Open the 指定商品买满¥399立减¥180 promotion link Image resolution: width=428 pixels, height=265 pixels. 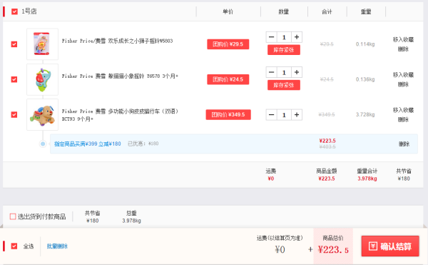point(87,144)
